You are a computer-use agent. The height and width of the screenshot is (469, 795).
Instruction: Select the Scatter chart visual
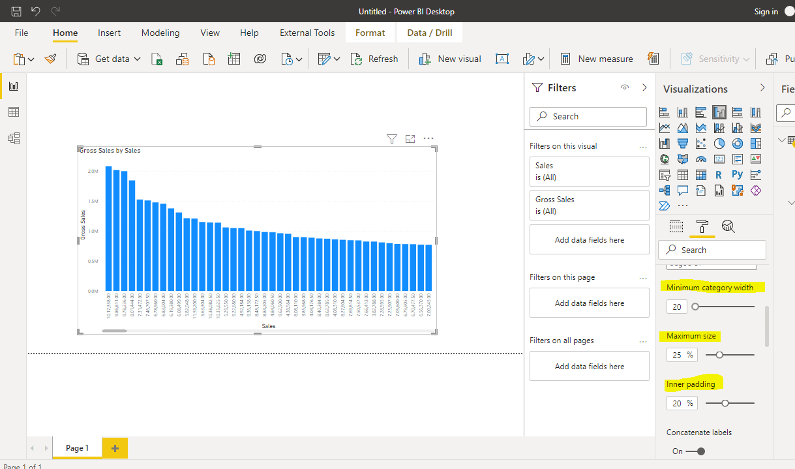click(x=701, y=143)
